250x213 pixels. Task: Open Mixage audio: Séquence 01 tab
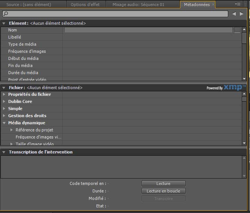[138, 4]
